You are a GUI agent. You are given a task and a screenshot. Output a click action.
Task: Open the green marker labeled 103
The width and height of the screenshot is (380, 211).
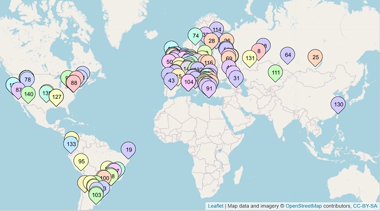point(96,195)
